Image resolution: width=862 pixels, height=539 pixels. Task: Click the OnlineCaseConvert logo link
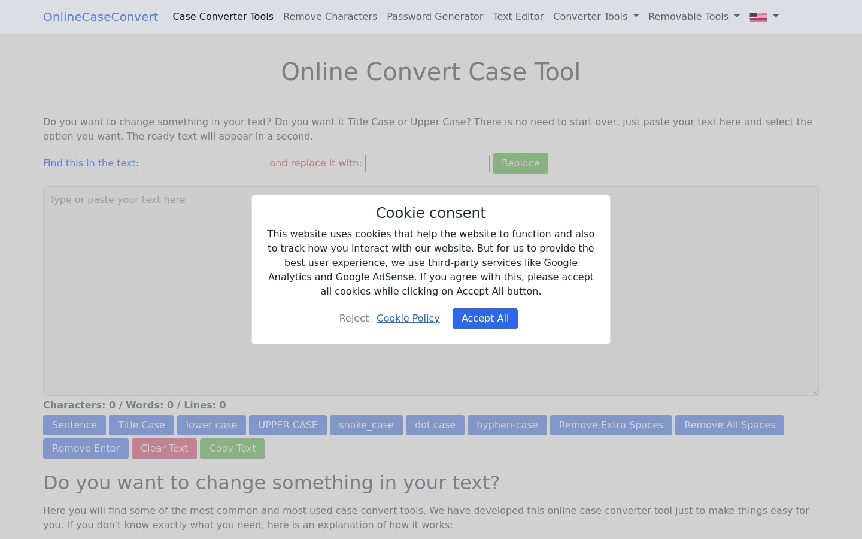[x=101, y=16]
